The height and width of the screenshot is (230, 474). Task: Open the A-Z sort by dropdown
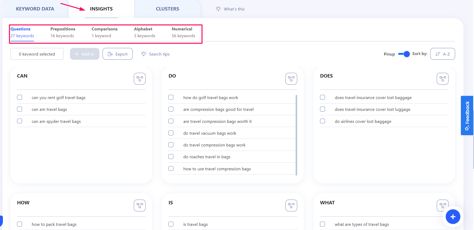pos(443,54)
